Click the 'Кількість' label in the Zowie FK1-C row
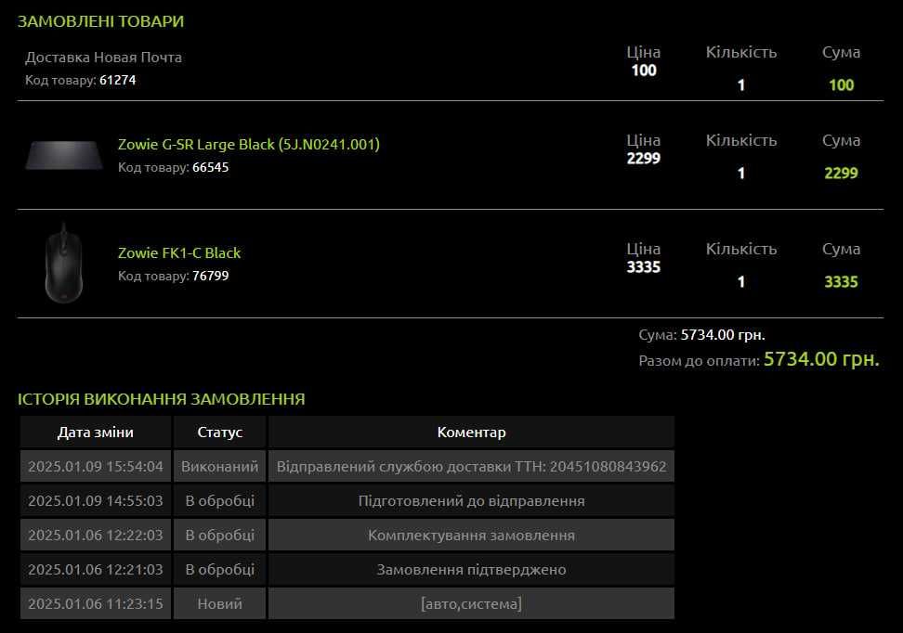903x633 pixels. pos(741,249)
